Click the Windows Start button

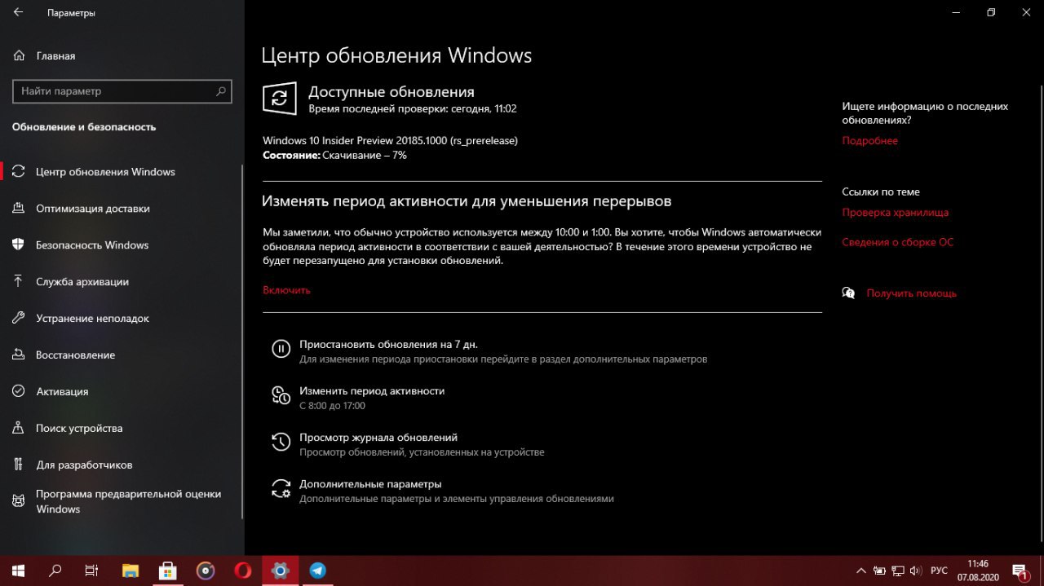pyautogui.click(x=18, y=571)
